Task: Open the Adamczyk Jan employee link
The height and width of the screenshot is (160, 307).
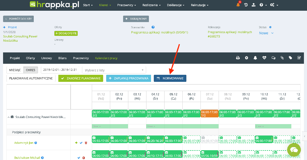Action: point(24,143)
